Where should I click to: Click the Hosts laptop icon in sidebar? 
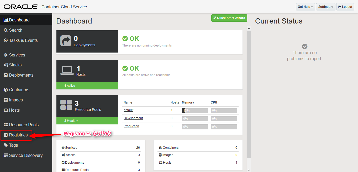click(6, 110)
